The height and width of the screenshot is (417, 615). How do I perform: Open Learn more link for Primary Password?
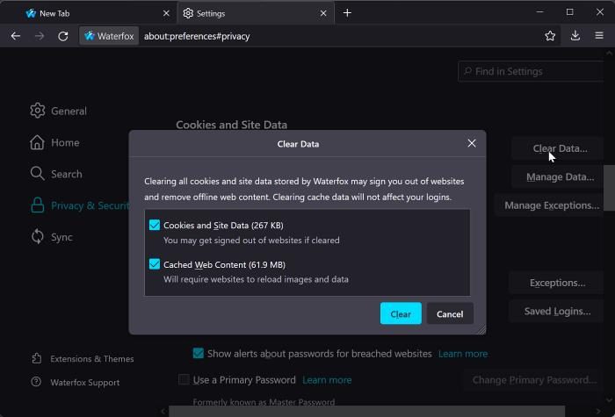tap(327, 380)
